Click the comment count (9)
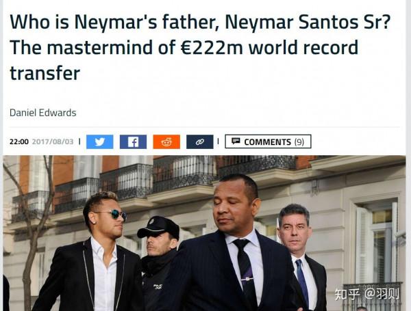 pos(299,141)
